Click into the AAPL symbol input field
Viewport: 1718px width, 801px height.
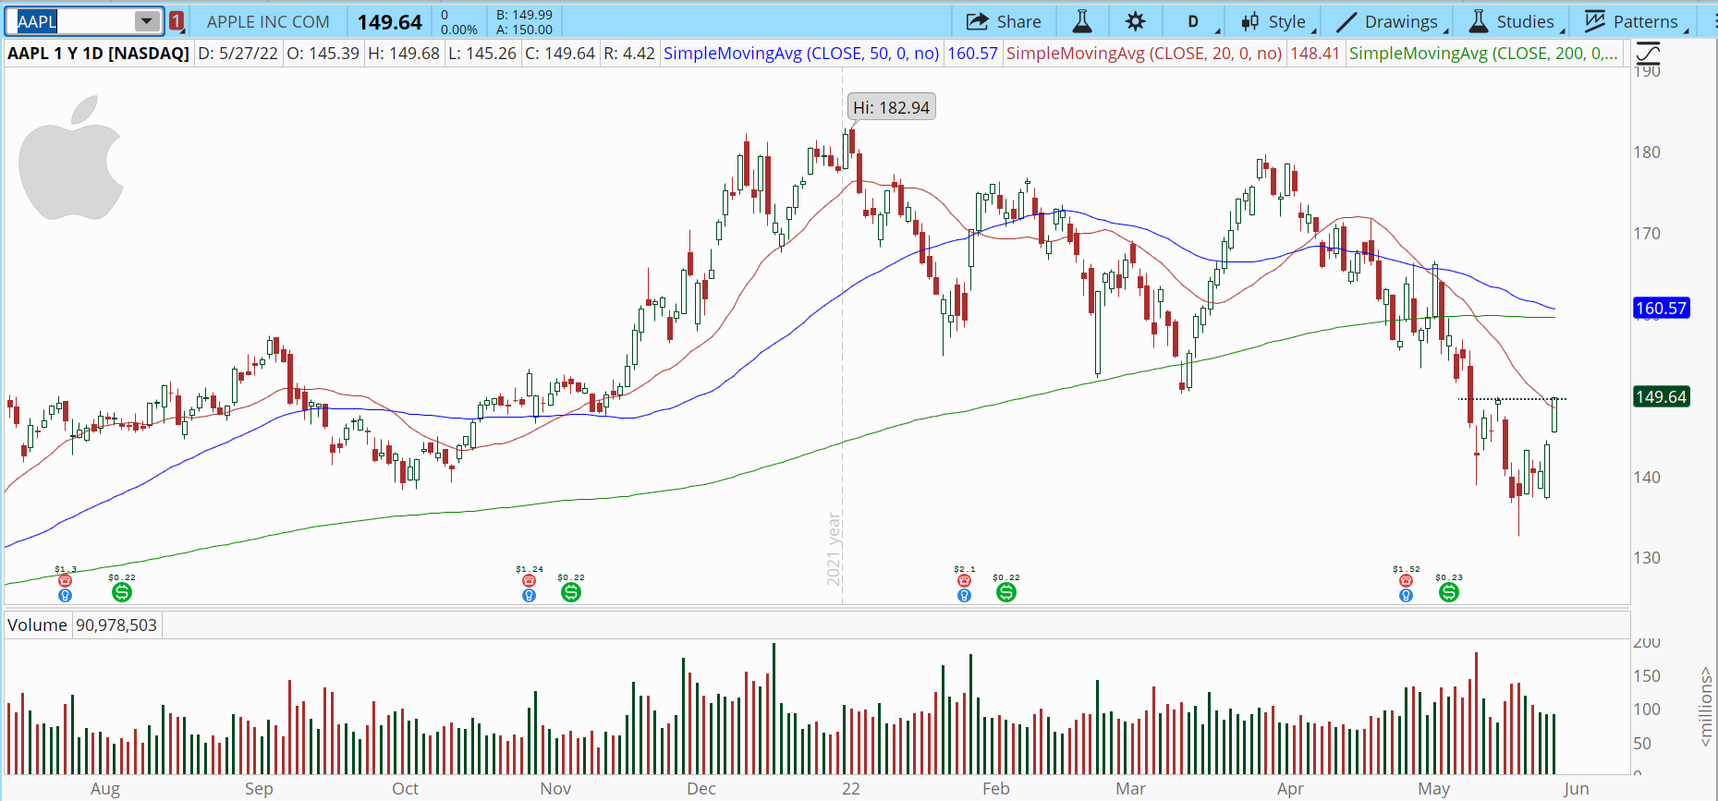pyautogui.click(x=76, y=21)
